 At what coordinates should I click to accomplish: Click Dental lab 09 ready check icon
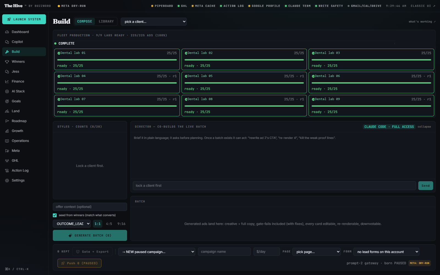click(x=313, y=99)
